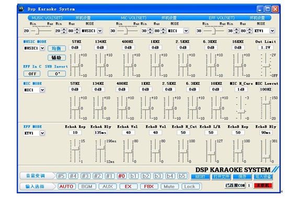This screenshot has width=298, height=198.
Task: Choose AUX input selection
Action: (x=108, y=187)
